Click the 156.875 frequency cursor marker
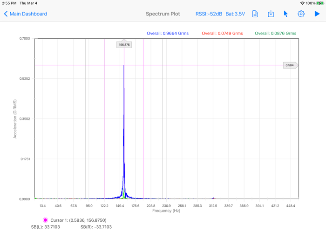The width and height of the screenshot is (326, 245). point(124,44)
